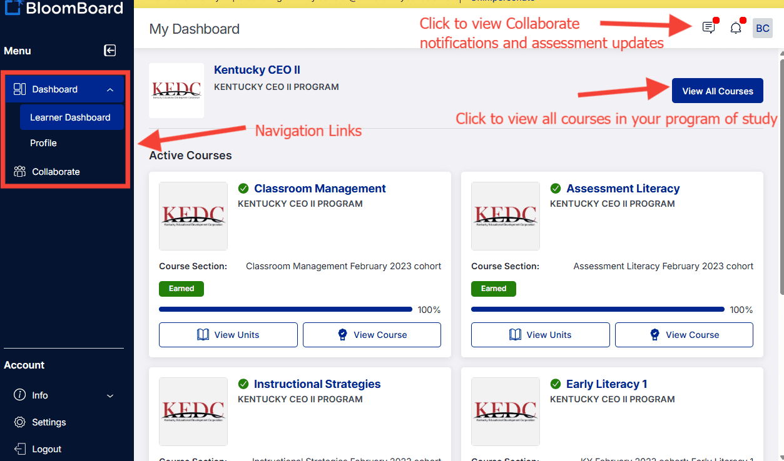The height and width of the screenshot is (461, 784).
Task: Click the Earned badge on Classroom Management
Action: [181, 289]
